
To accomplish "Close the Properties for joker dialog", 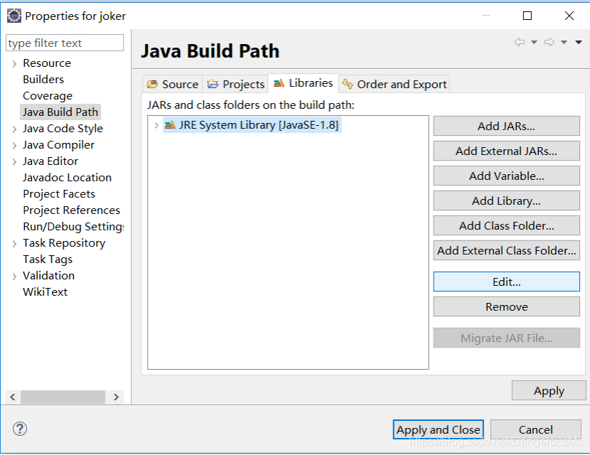I will pyautogui.click(x=569, y=16).
